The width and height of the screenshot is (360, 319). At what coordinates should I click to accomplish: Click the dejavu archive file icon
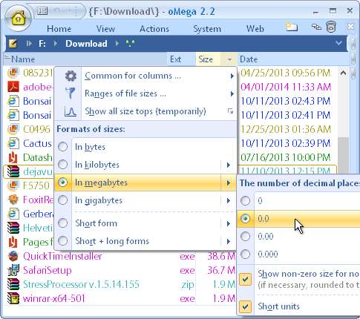(13, 171)
